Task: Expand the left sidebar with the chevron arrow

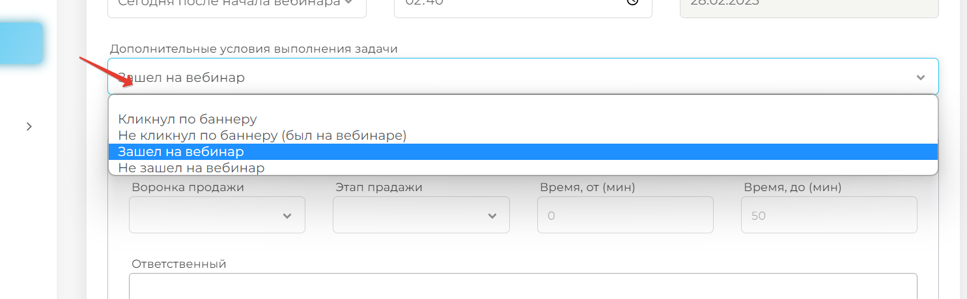Action: pyautogui.click(x=29, y=127)
